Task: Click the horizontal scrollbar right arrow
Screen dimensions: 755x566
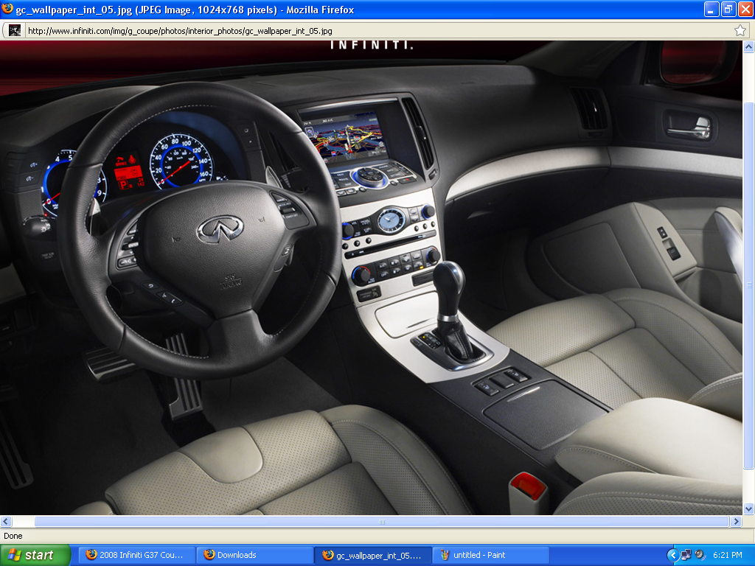Action: 735,521
